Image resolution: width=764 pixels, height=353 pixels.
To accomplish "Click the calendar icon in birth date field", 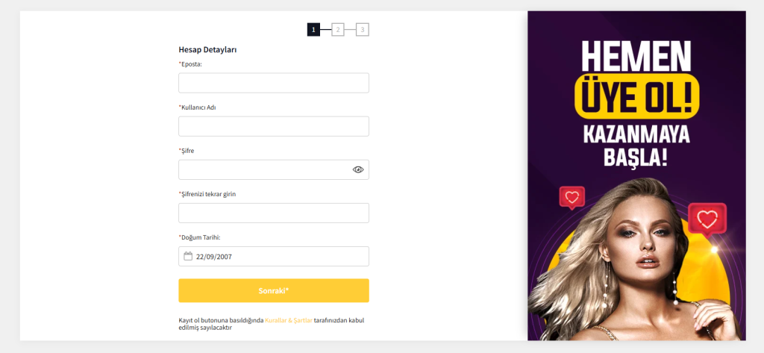I will 188,257.
